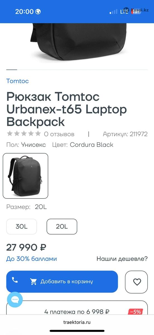The image size is (154, 335).
Task: Open До 30% баллами details
Action: 31,259
